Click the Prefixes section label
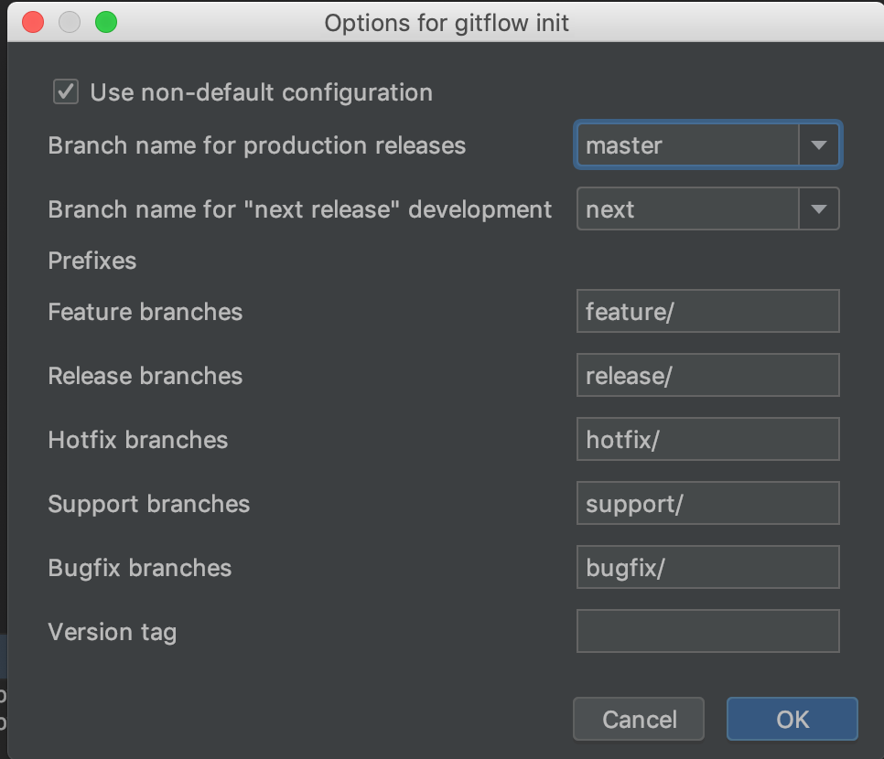Viewport: 884px width, 759px height. (92, 261)
